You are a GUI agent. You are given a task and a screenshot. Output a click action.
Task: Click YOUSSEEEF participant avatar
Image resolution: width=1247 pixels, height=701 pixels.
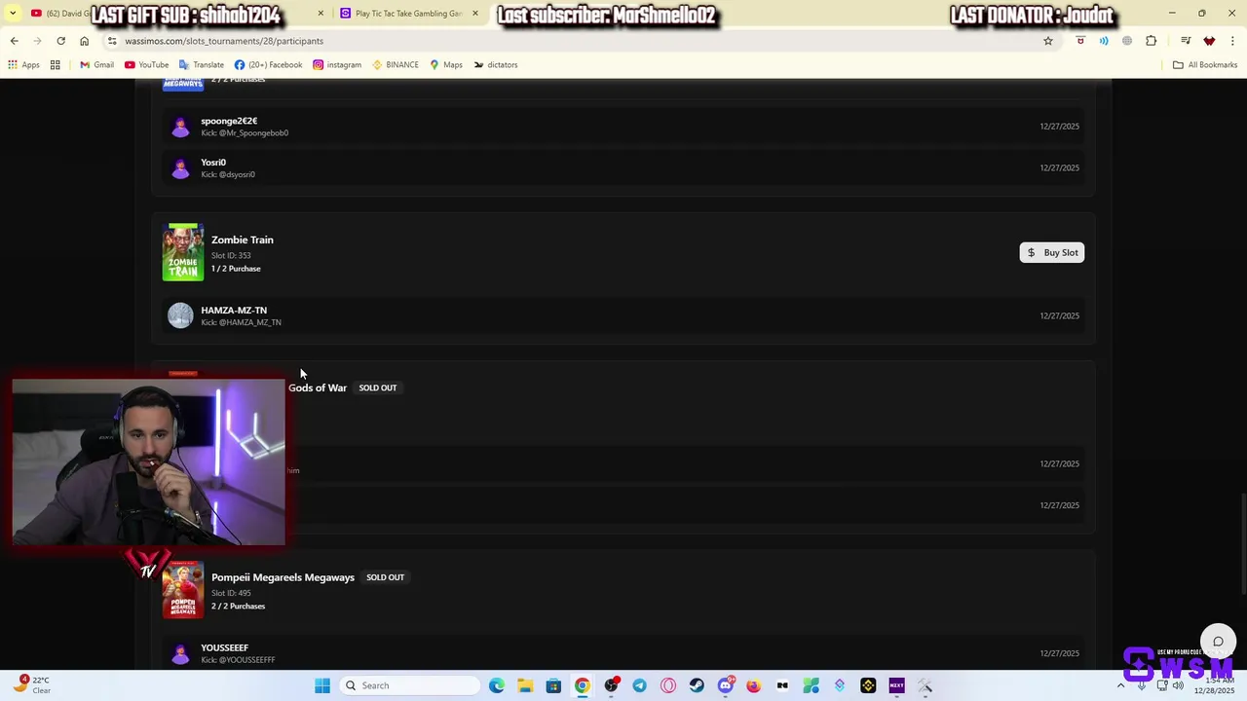click(x=180, y=653)
